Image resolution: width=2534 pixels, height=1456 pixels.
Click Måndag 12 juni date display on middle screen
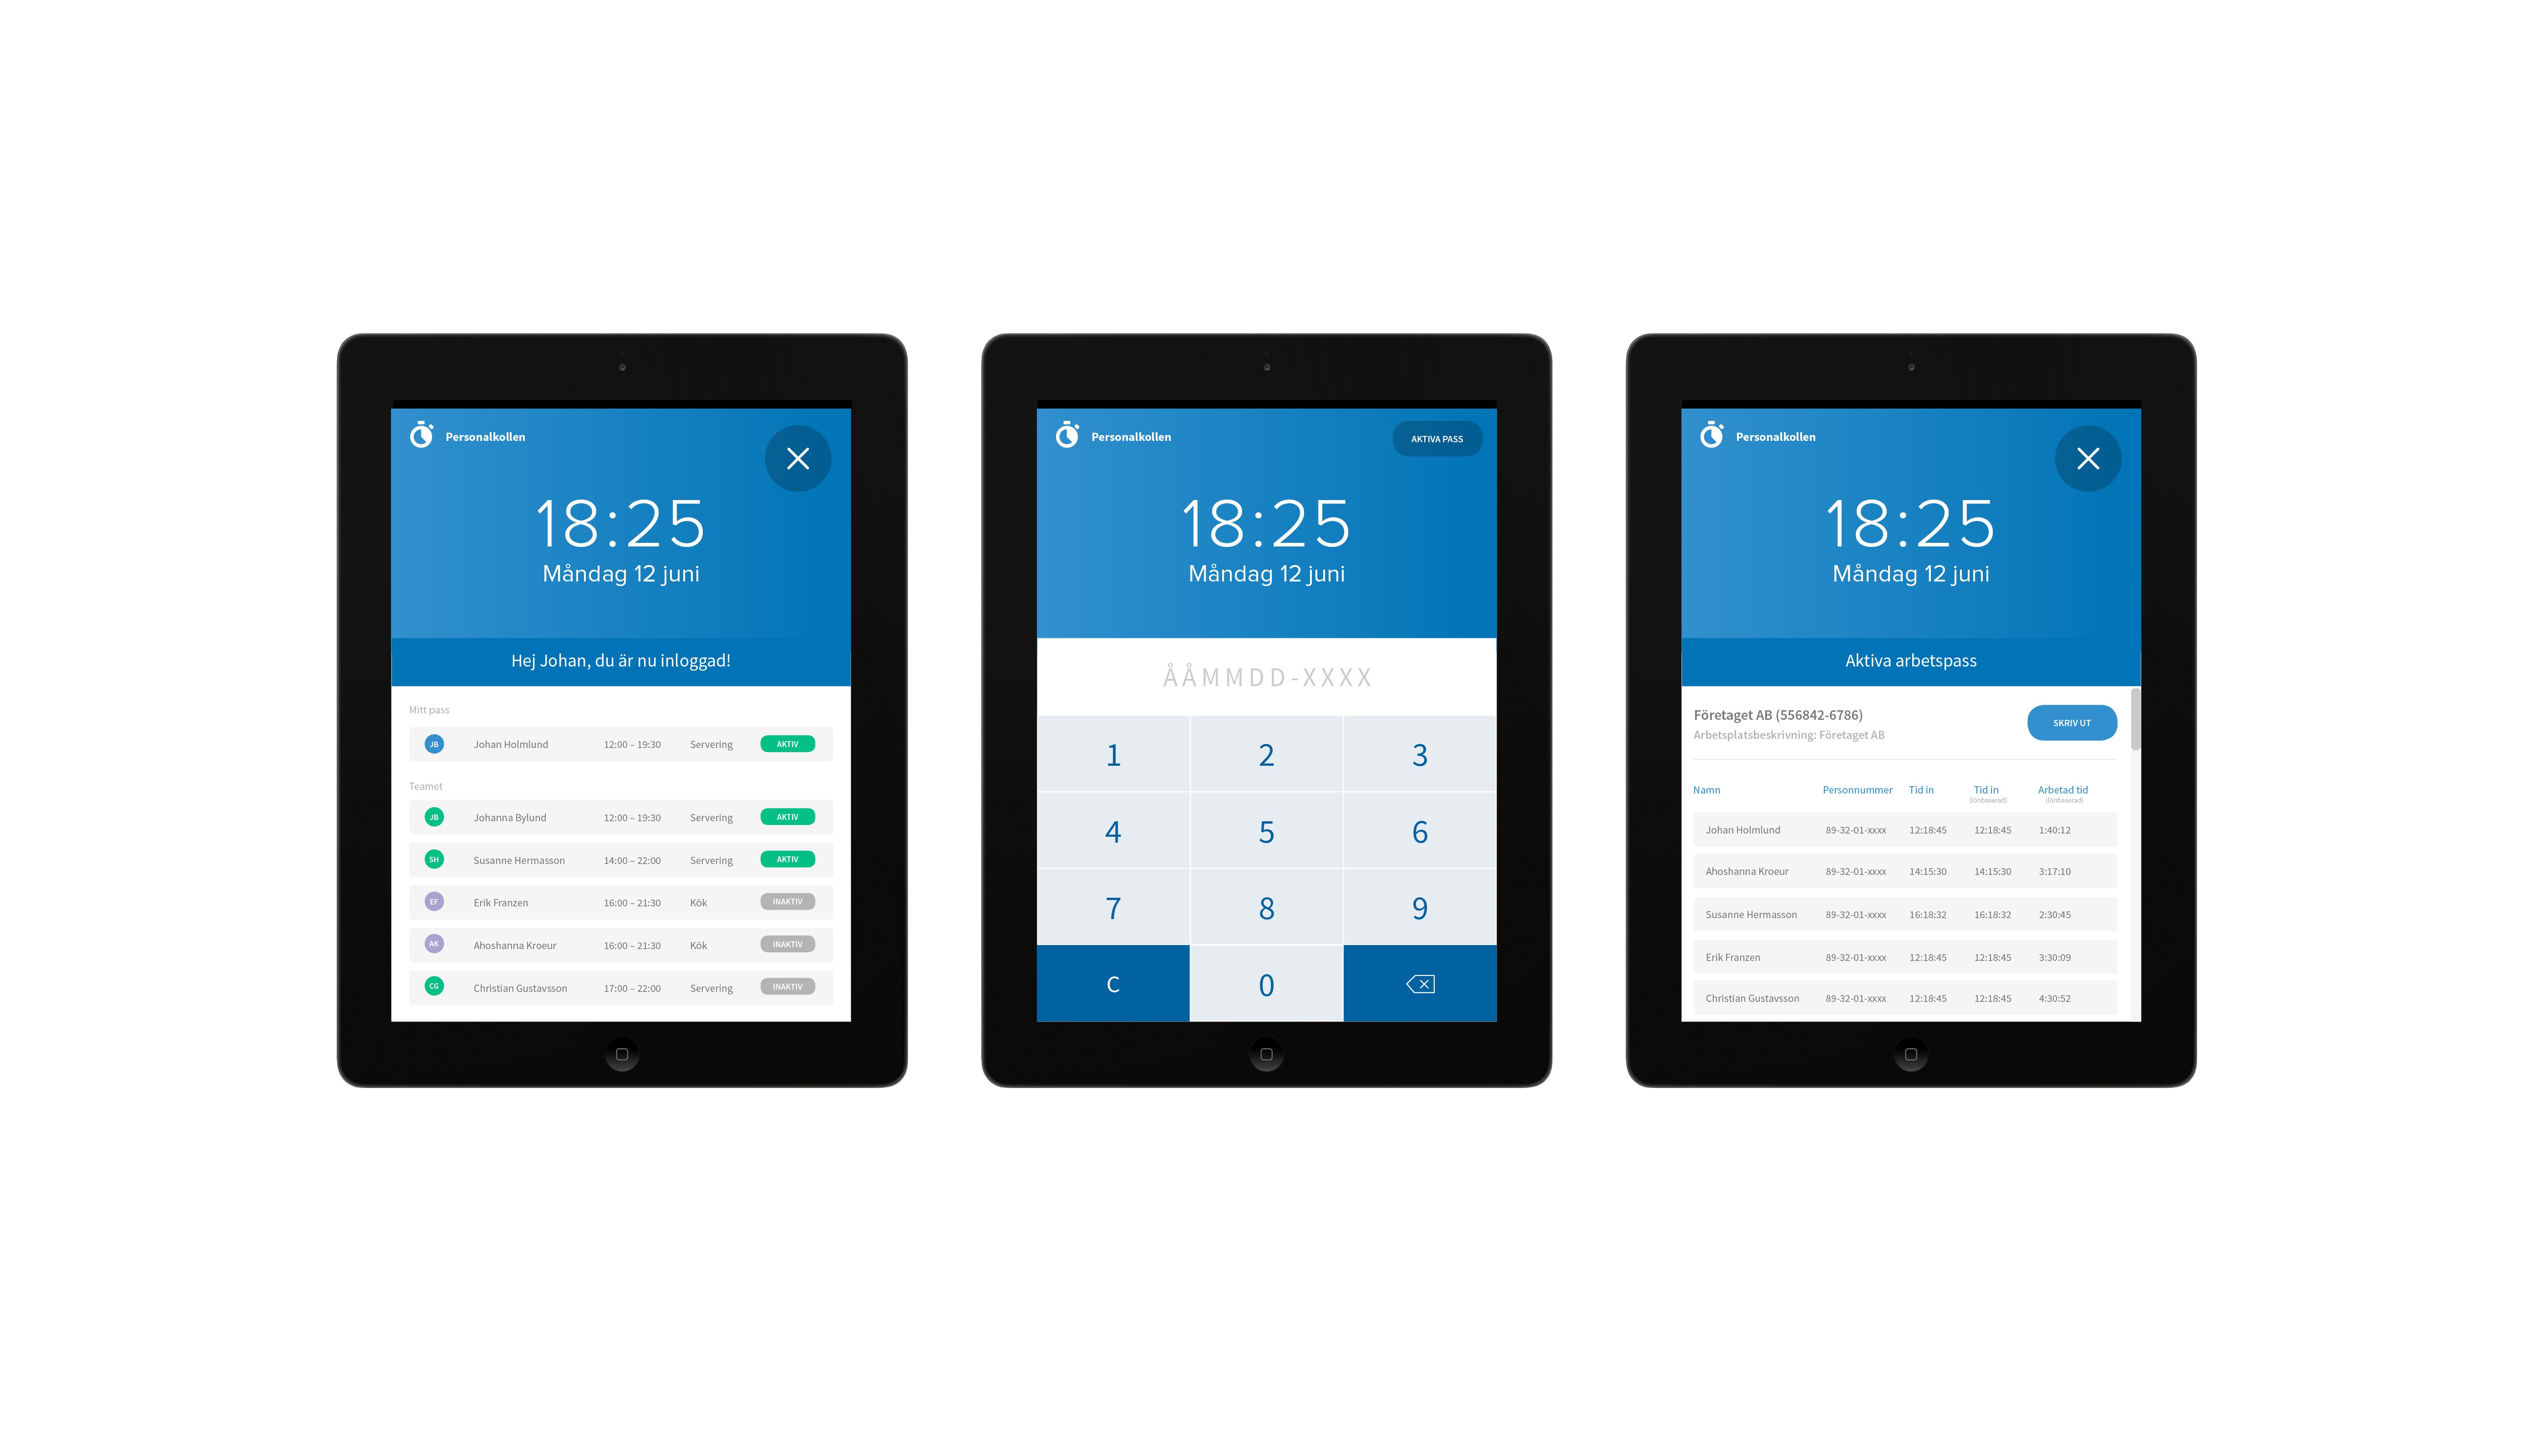1265,572
